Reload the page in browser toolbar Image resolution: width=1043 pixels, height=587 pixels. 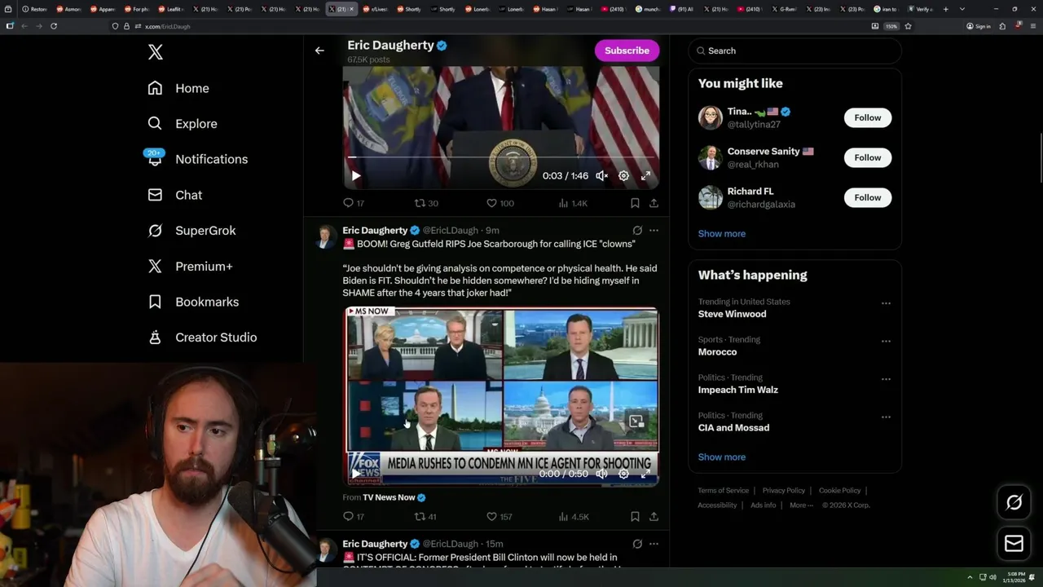[54, 26]
